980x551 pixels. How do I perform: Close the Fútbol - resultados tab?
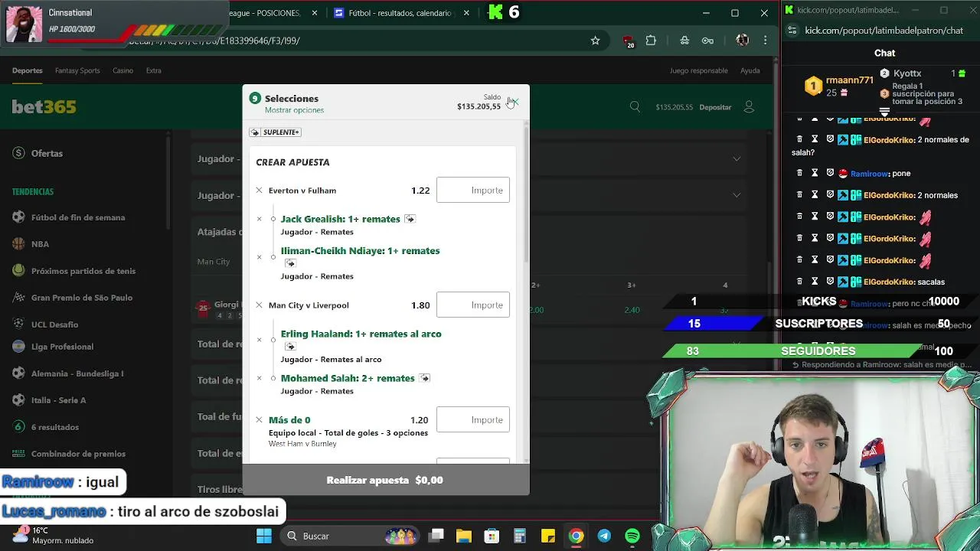tap(466, 13)
